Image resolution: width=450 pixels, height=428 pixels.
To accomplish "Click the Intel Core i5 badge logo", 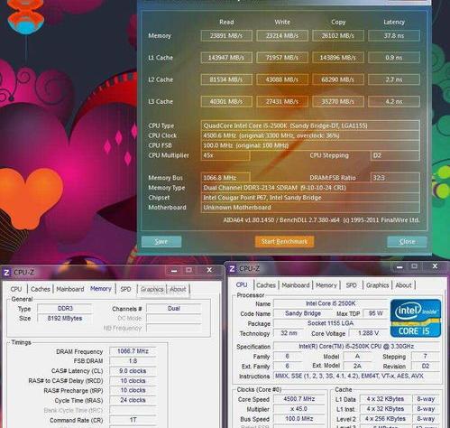I will tap(416, 318).
